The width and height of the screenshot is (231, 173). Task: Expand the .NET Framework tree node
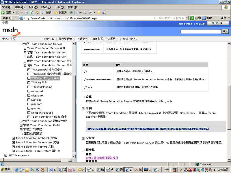(x=6, y=155)
